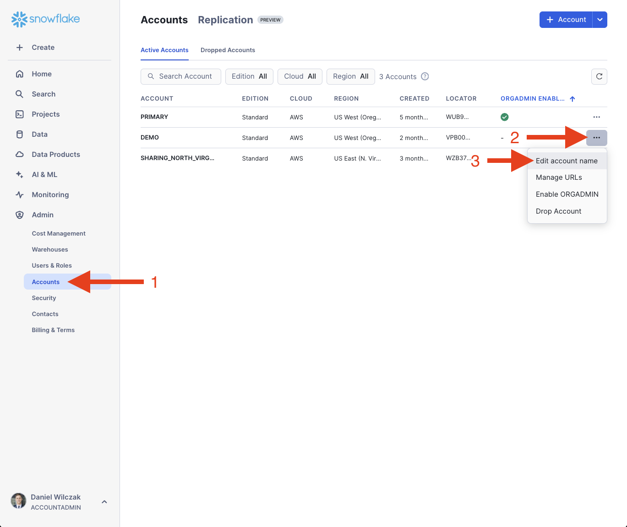Open dropdown arrow next to Account button

click(600, 20)
